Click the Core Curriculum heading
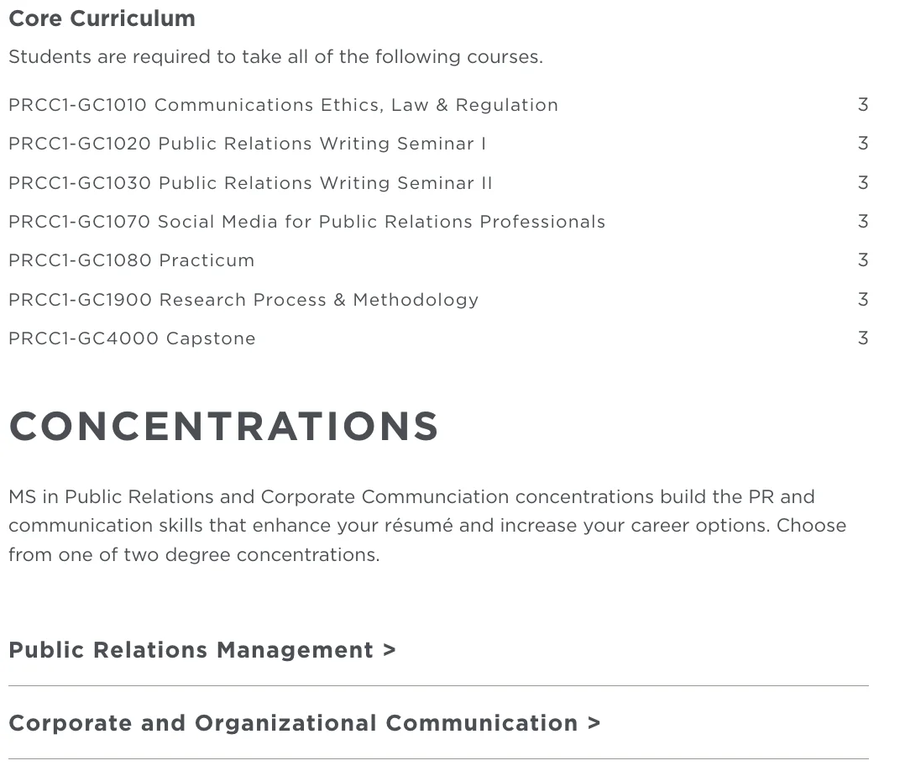The height and width of the screenshot is (771, 900). (102, 18)
